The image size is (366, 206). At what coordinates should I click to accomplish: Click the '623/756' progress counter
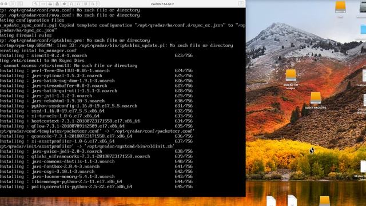pyautogui.click(x=184, y=56)
